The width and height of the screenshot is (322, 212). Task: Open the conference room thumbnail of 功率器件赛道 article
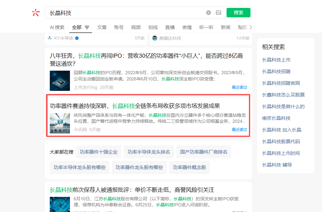60,123
